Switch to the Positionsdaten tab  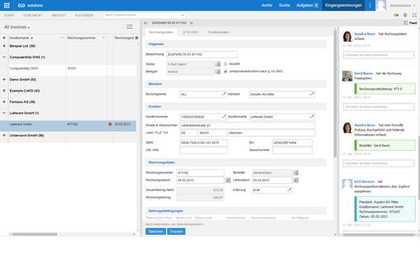218,32
